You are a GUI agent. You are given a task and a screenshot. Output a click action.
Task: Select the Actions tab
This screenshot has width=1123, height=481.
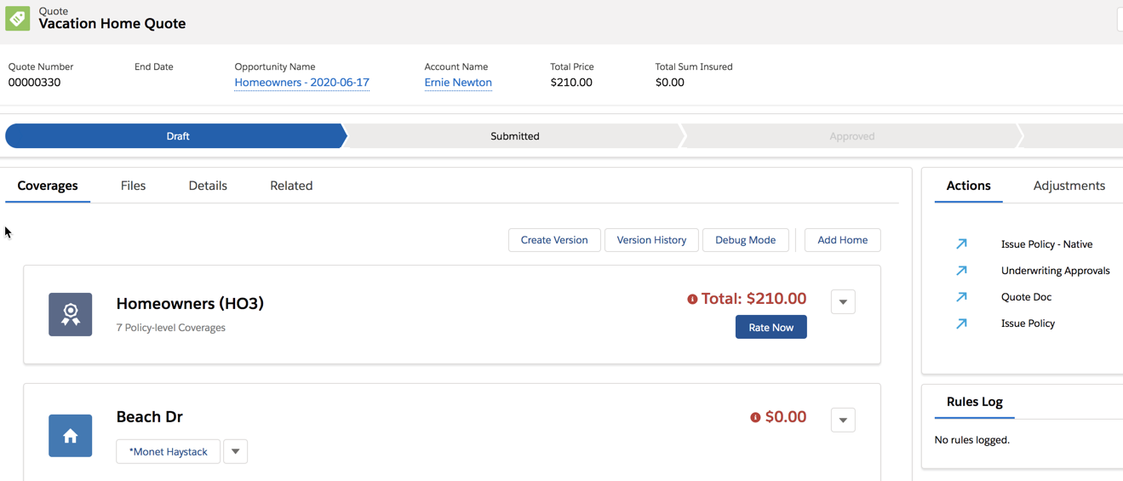click(969, 186)
